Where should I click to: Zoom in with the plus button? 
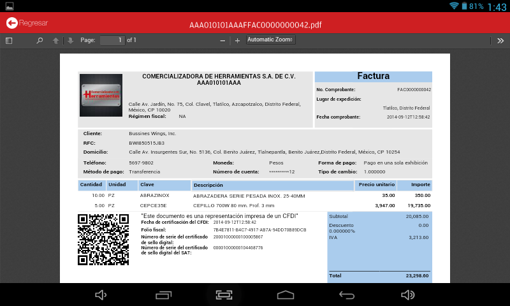click(237, 41)
